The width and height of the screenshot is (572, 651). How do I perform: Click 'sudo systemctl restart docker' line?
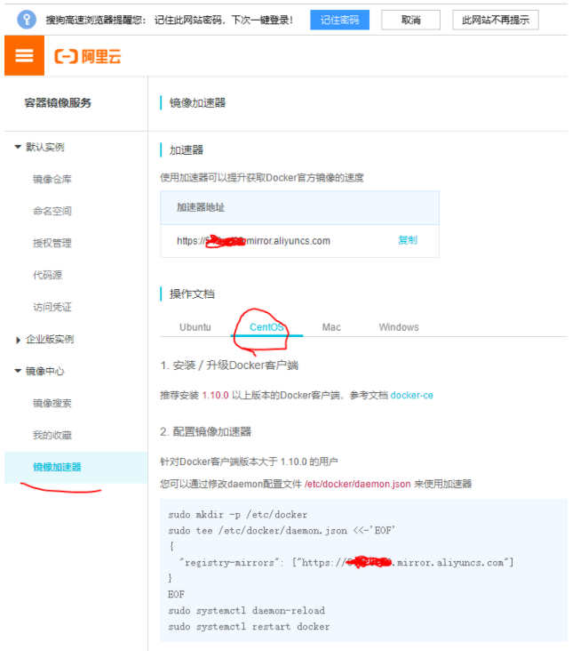(249, 627)
